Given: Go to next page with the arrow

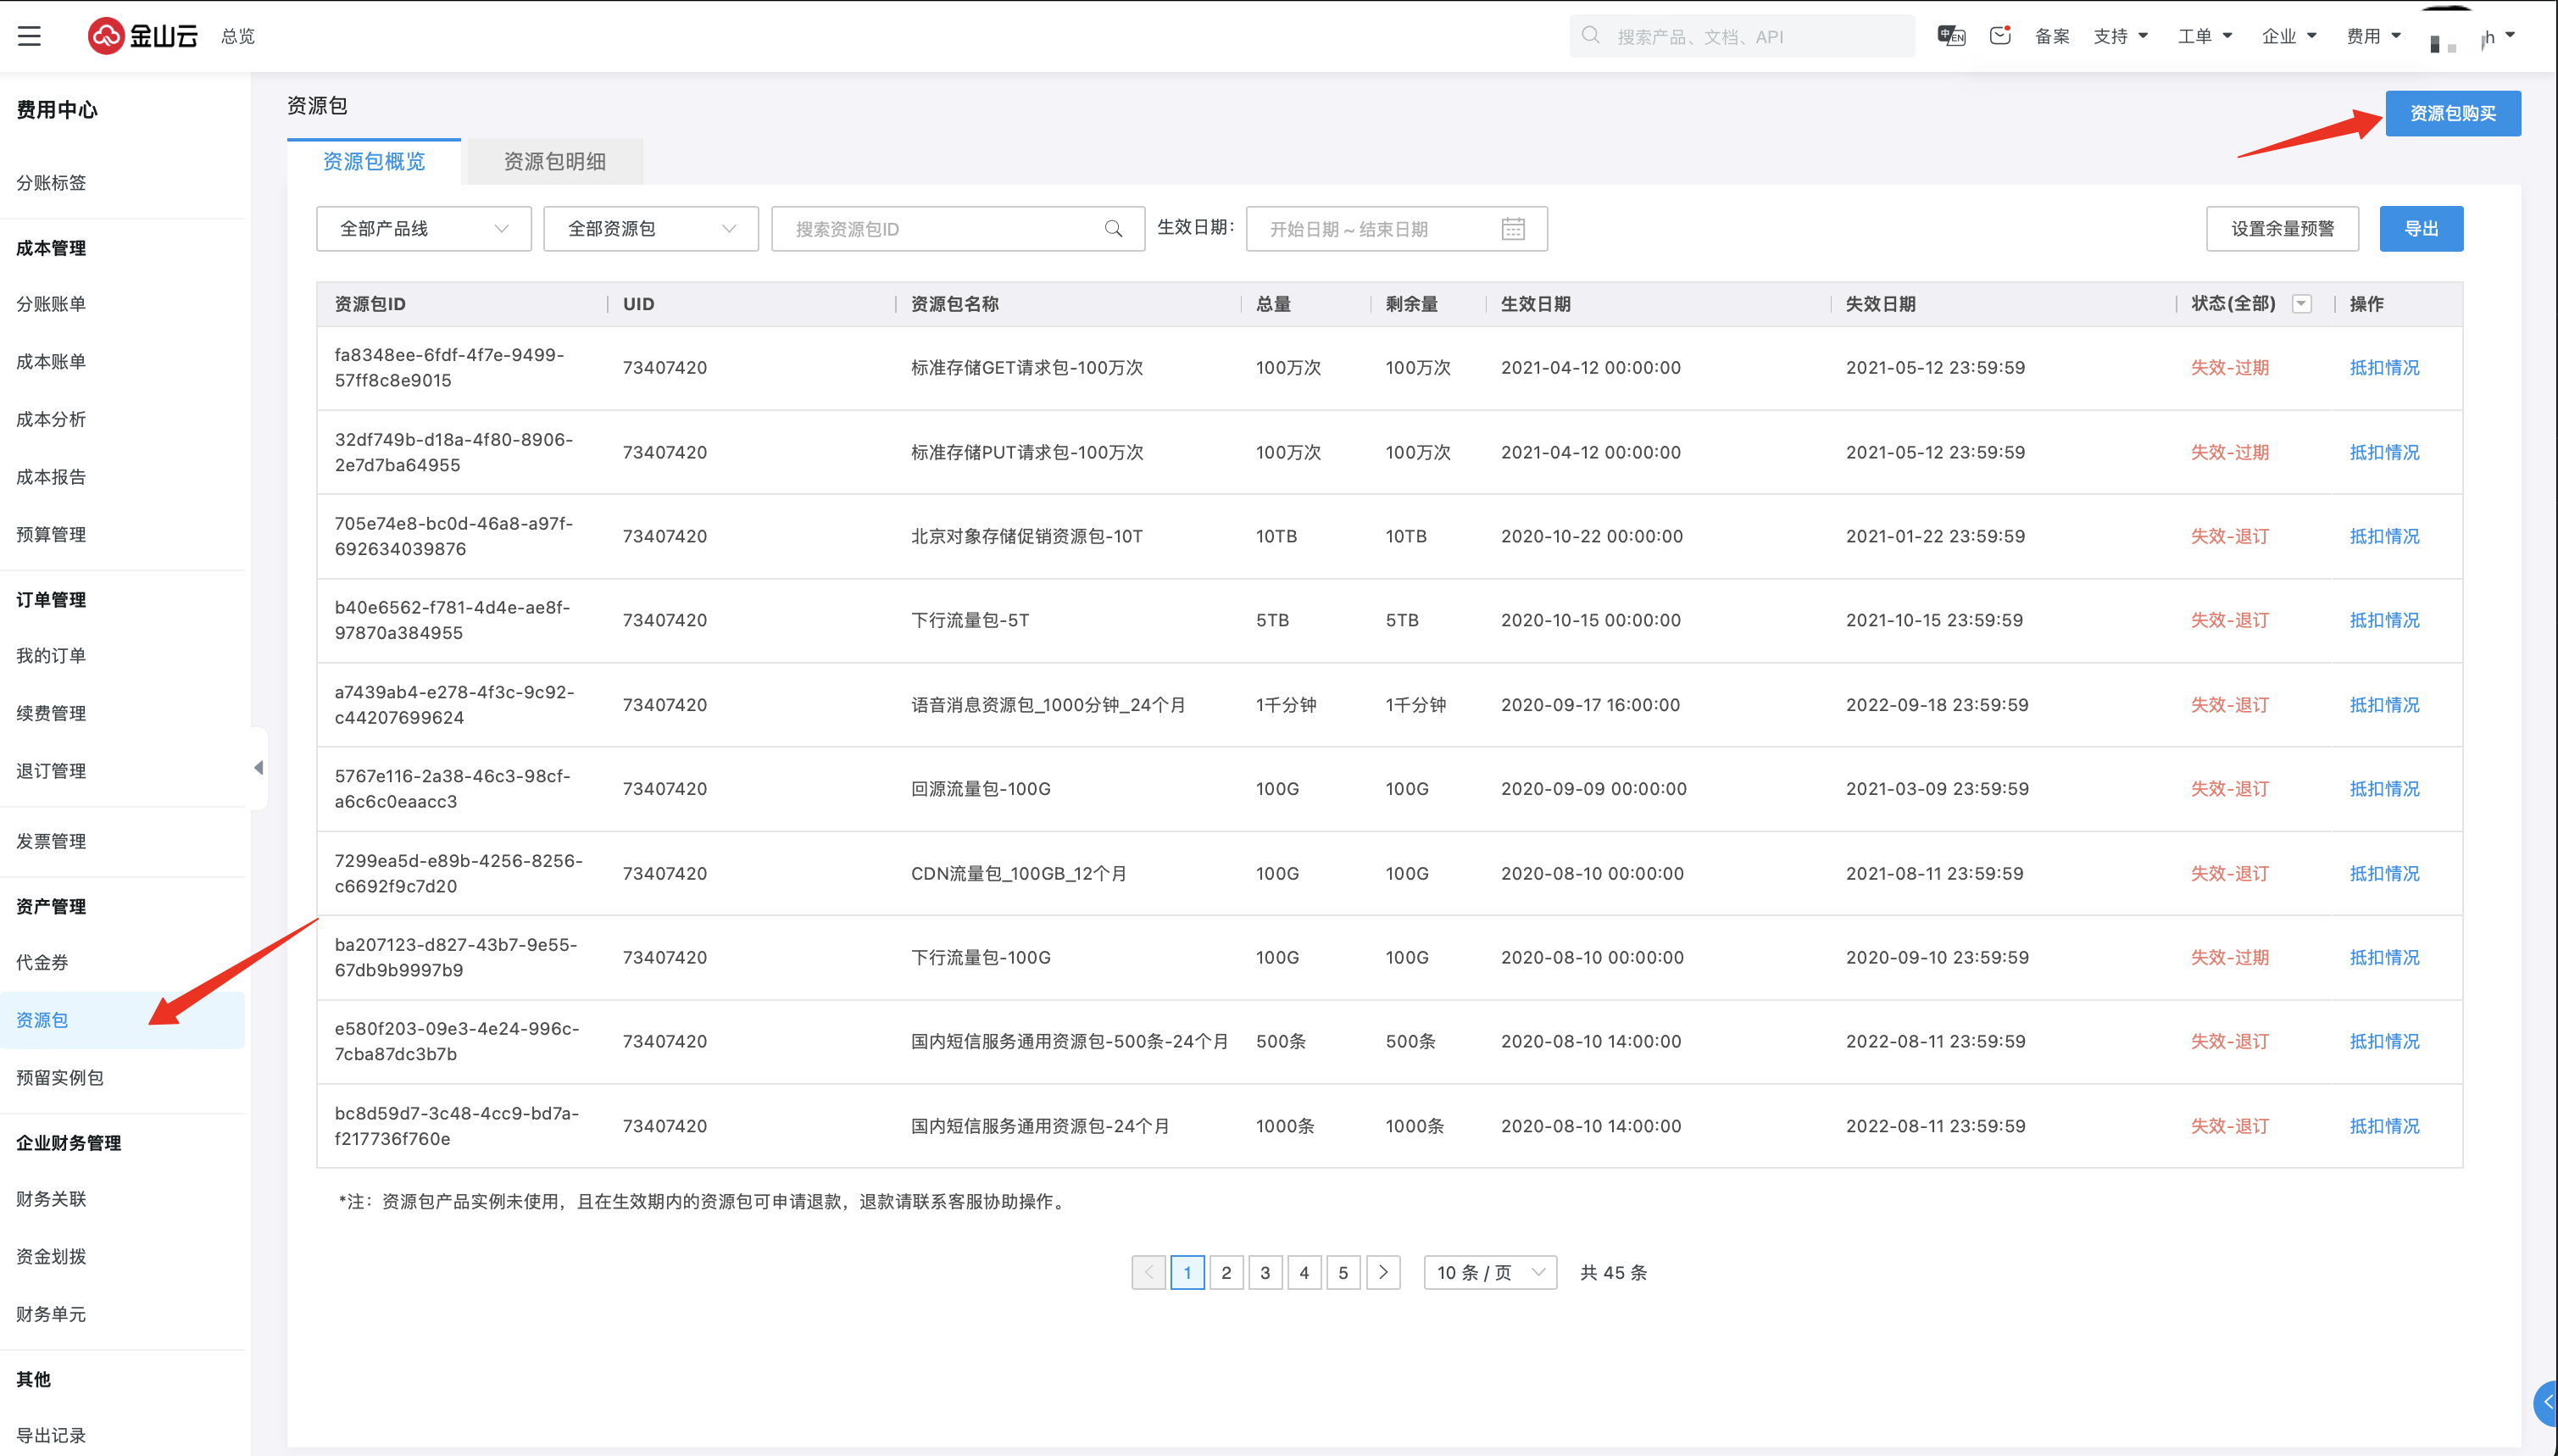Looking at the screenshot, I should pos(1383,1272).
